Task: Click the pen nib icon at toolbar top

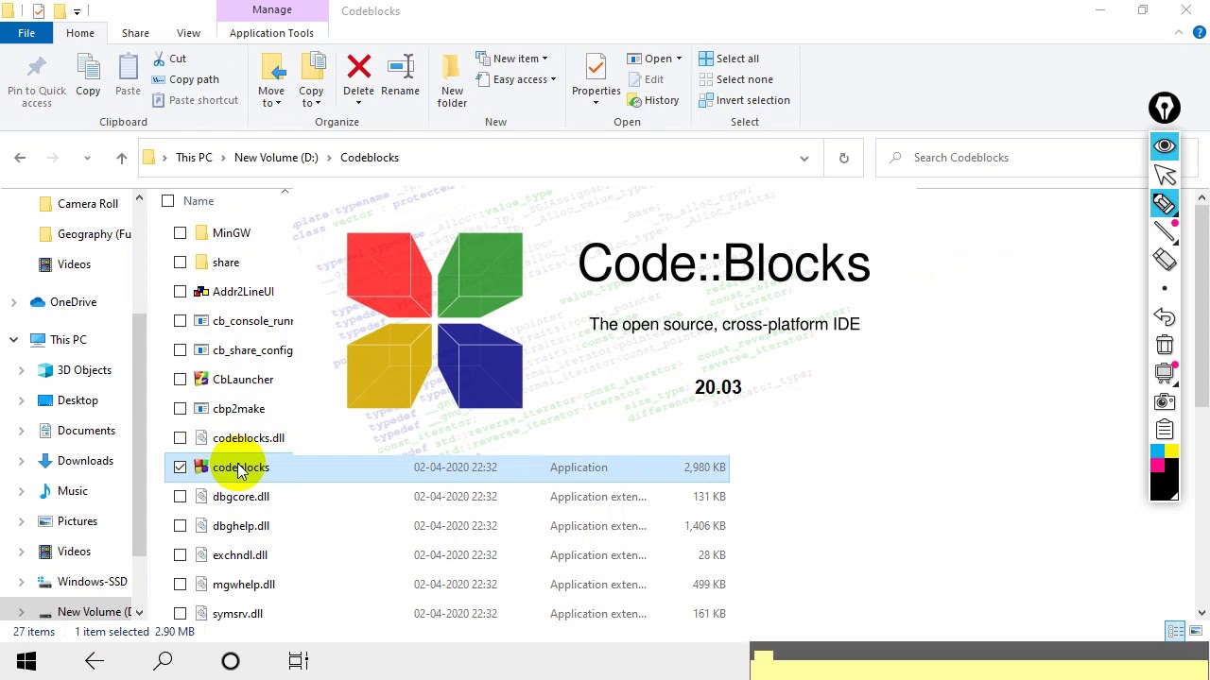Action: click(1165, 108)
